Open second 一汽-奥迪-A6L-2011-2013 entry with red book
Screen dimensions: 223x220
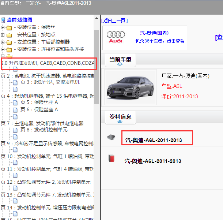click(150, 161)
